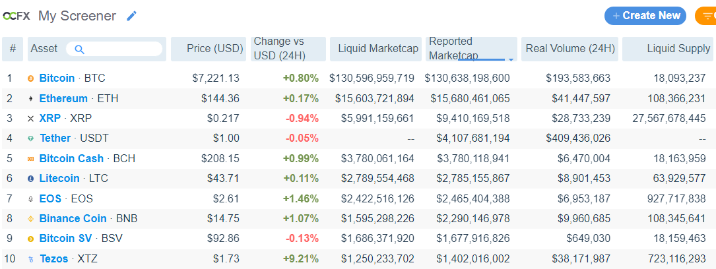
Task: Click the My Screener title
Action: (x=77, y=16)
